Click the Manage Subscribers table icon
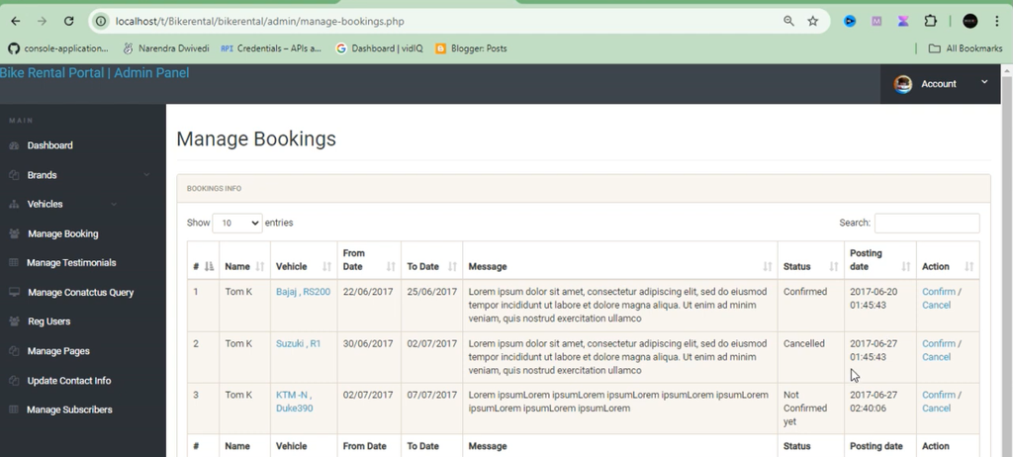Screen dimensions: 1013x457 (x=14, y=410)
